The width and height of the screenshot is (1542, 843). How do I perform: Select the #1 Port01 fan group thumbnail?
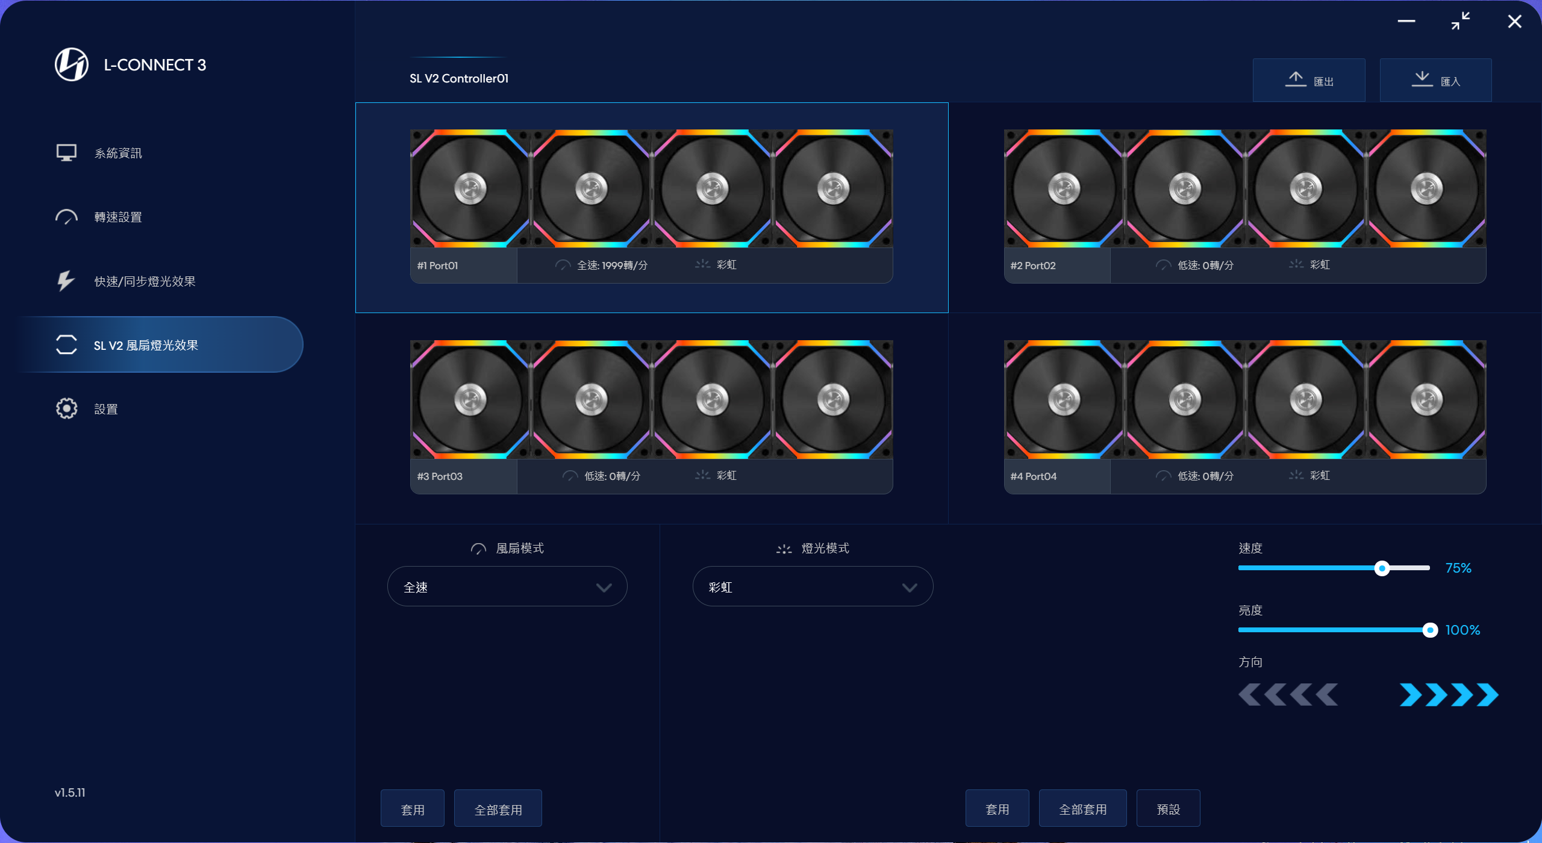tap(651, 188)
